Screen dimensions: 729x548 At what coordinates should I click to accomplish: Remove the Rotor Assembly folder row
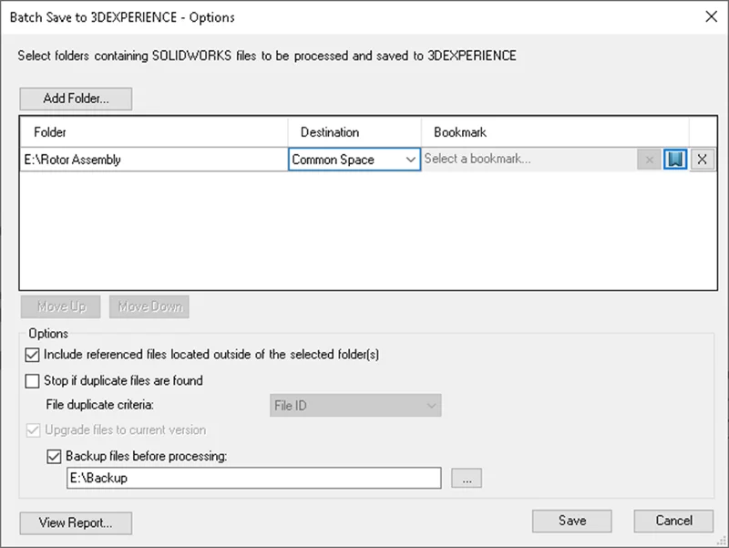point(702,160)
